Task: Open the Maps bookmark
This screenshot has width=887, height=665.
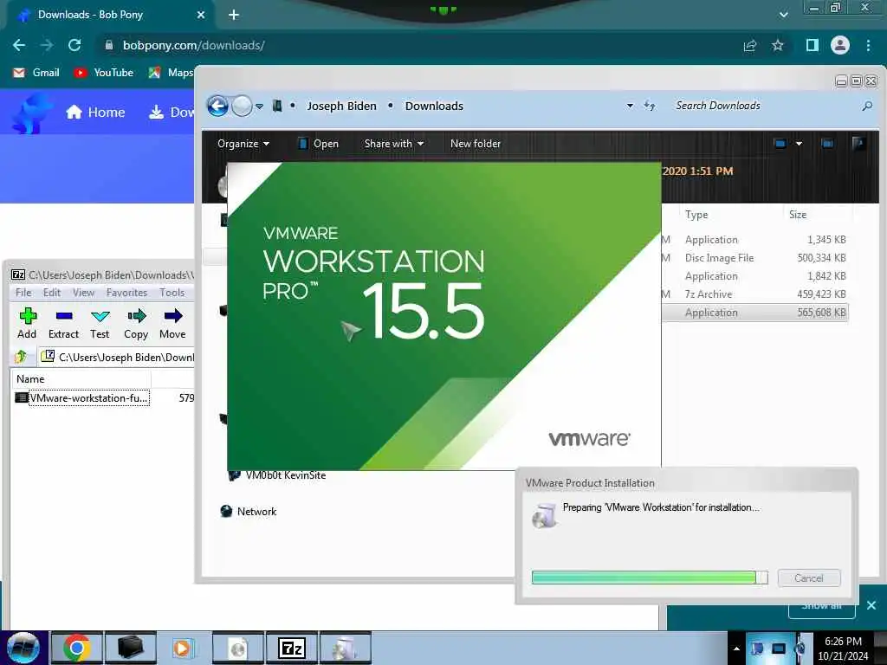Action: [171, 73]
